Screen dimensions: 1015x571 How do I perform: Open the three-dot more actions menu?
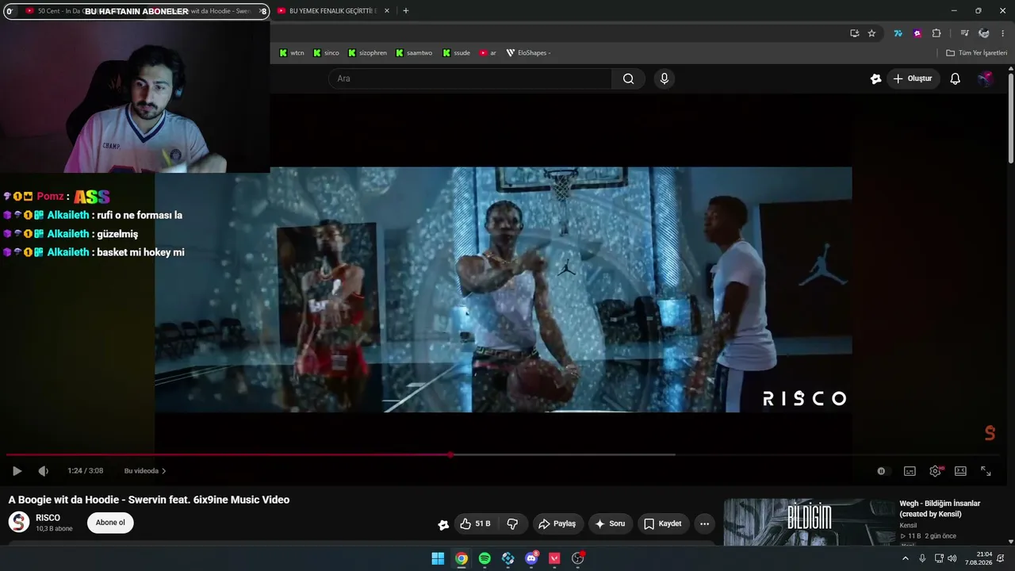point(704,523)
